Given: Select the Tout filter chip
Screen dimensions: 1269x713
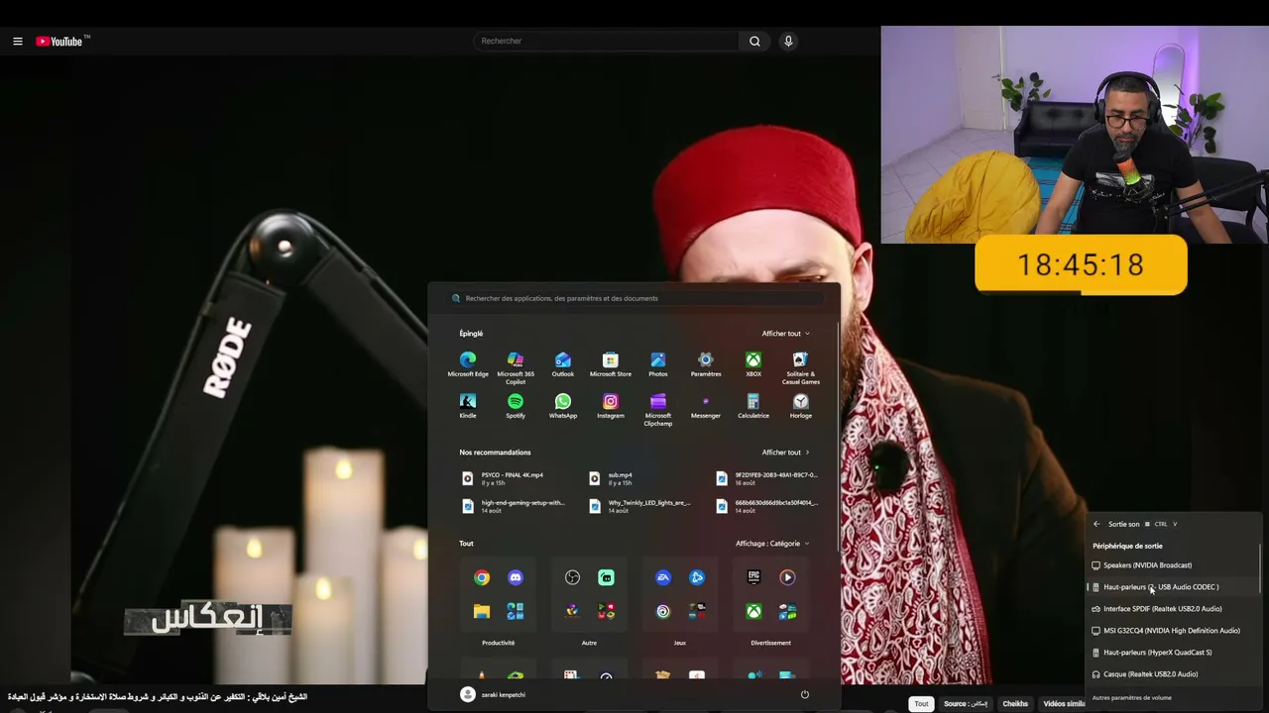Looking at the screenshot, I should click(x=921, y=704).
